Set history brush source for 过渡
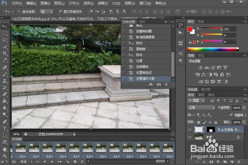This screenshot has width=248, height=165. tap(124, 61)
